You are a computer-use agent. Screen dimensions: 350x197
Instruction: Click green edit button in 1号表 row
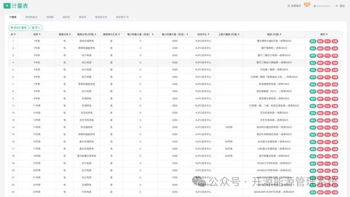[x=313, y=41]
